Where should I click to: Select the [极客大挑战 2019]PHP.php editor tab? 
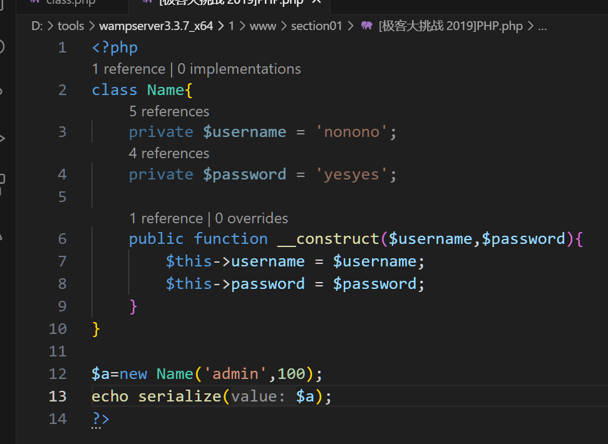click(230, 2)
